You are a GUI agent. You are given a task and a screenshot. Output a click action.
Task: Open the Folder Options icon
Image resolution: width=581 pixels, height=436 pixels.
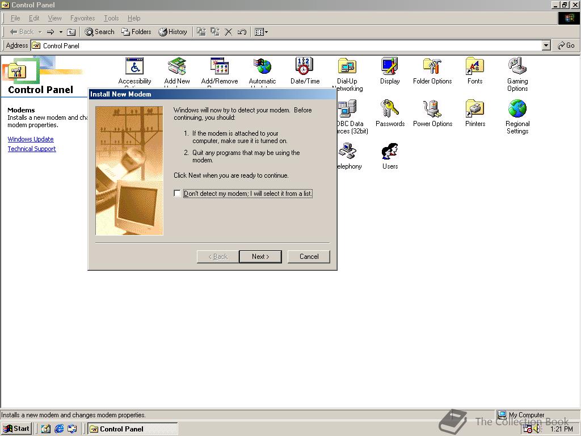click(432, 67)
